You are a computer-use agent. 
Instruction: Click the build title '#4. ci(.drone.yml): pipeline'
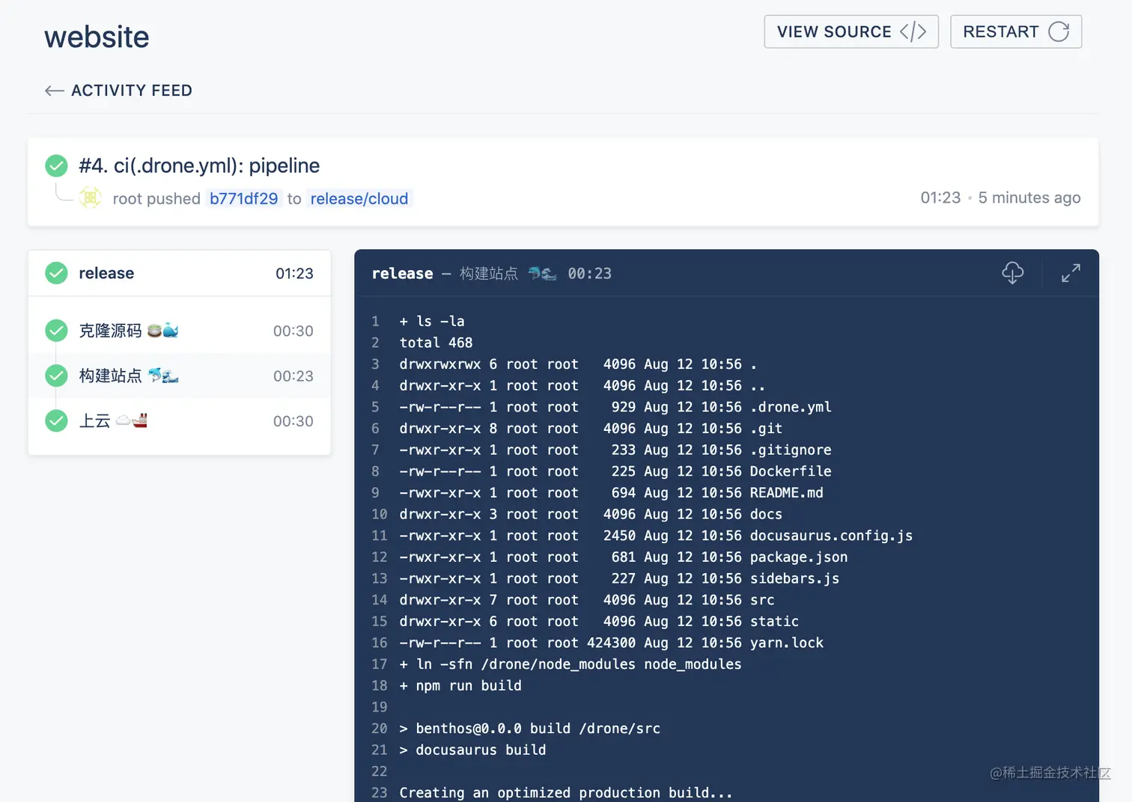coord(199,165)
